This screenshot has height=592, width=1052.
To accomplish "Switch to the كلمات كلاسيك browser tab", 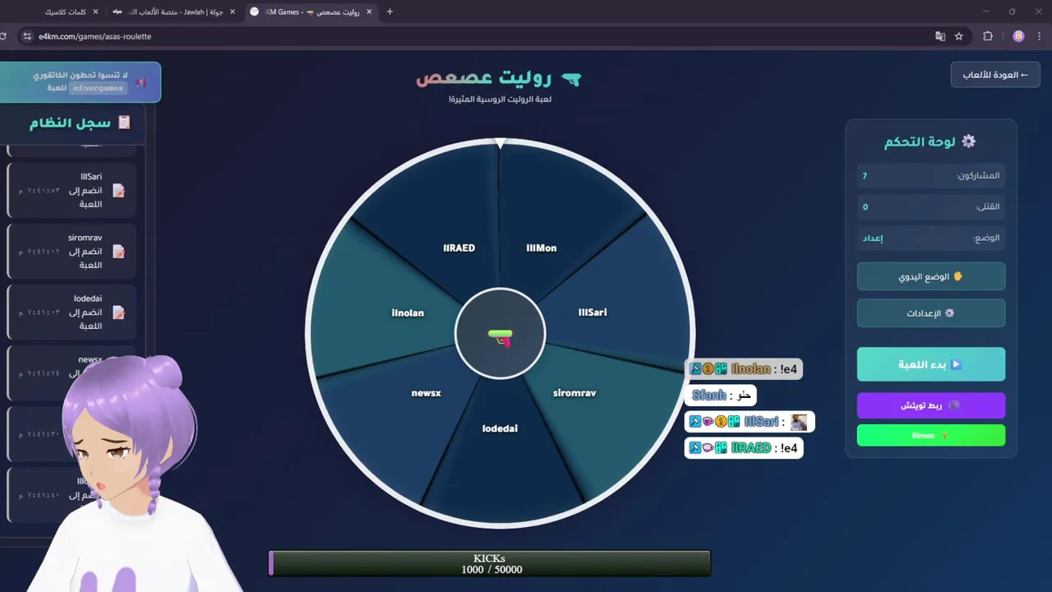I will click(x=65, y=12).
